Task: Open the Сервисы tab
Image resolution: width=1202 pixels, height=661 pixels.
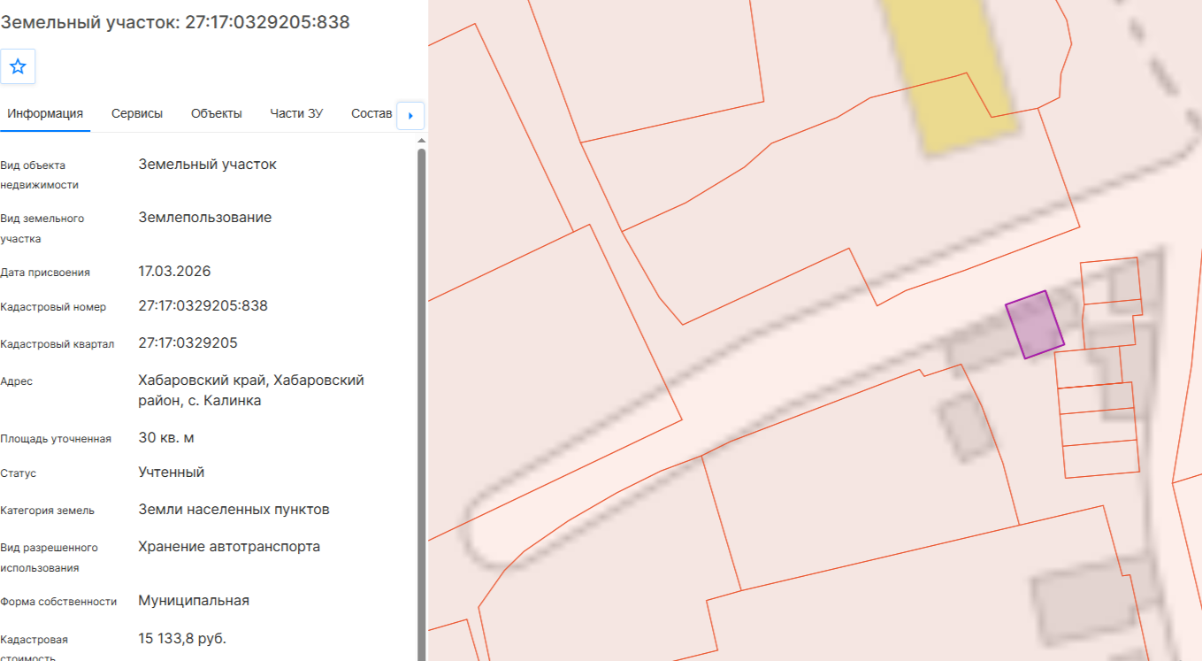Action: point(137,113)
